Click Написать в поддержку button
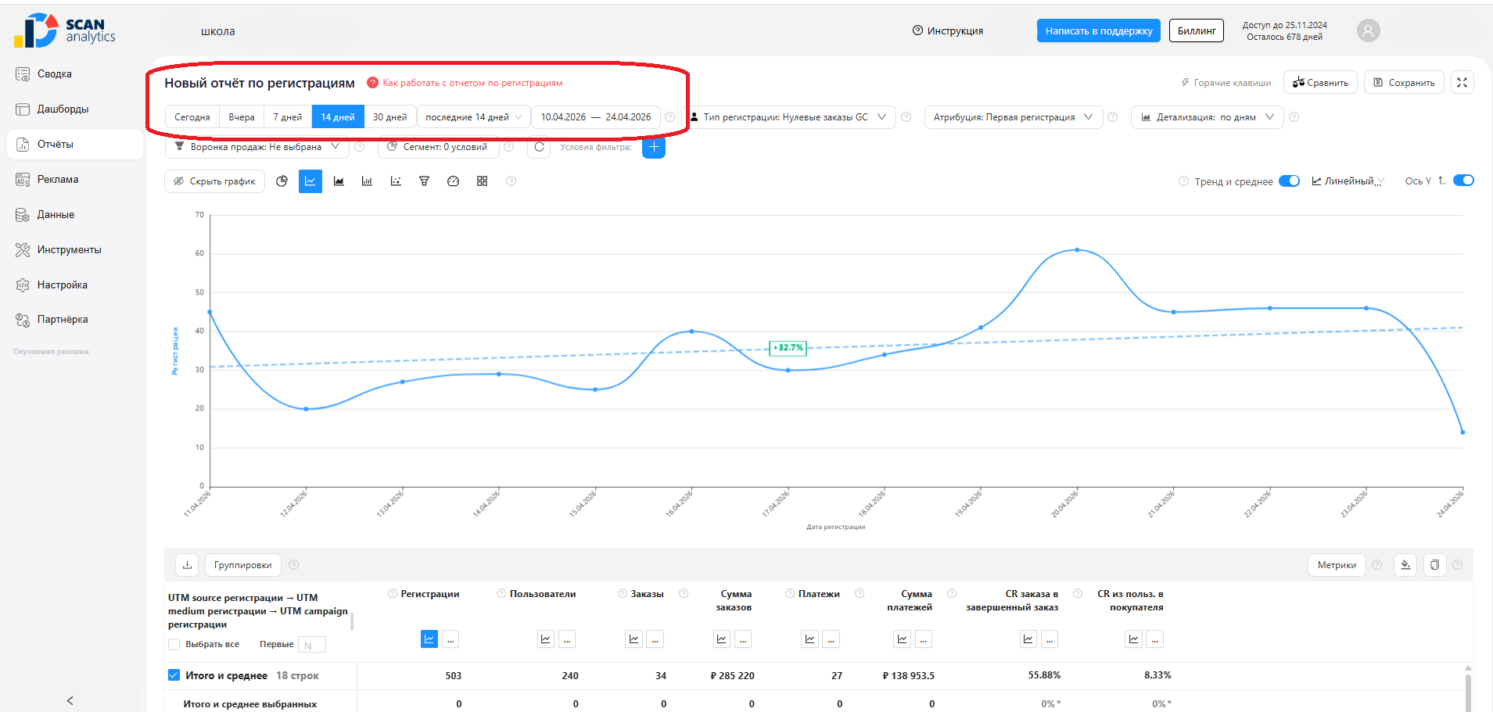The width and height of the screenshot is (1493, 712). pos(1099,30)
